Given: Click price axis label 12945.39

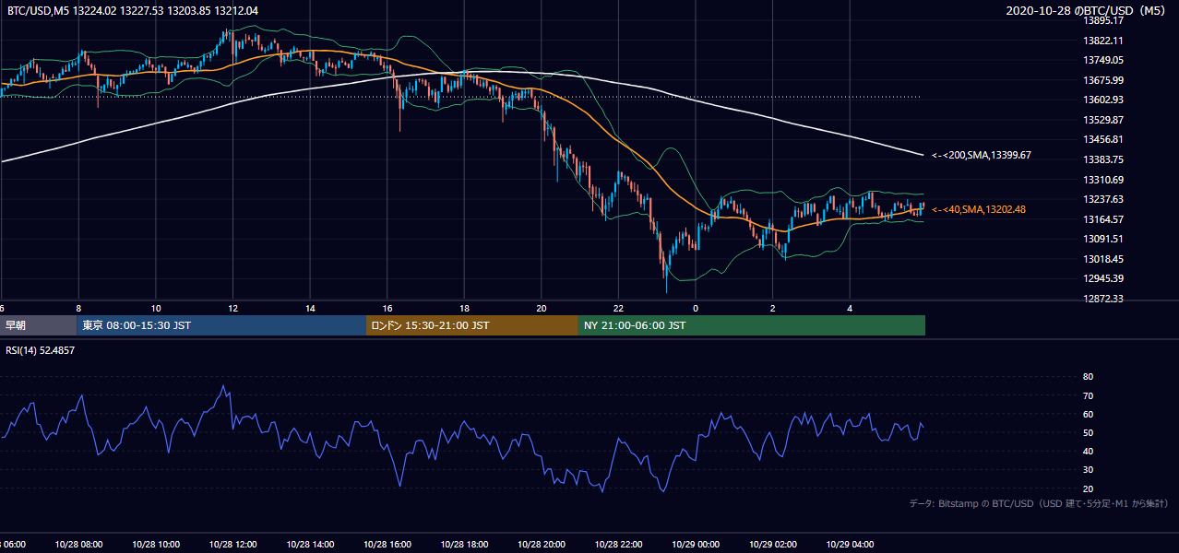Looking at the screenshot, I should tap(1102, 278).
